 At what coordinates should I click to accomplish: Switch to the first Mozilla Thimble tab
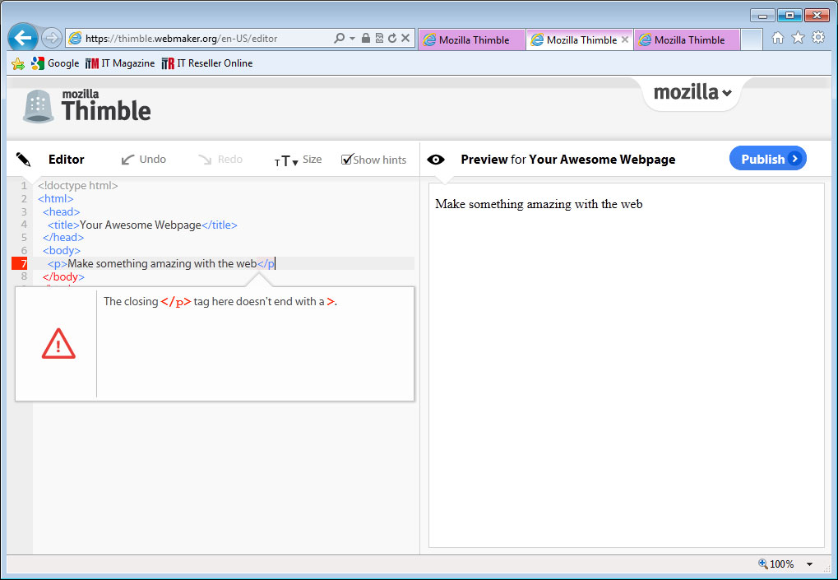coord(472,40)
